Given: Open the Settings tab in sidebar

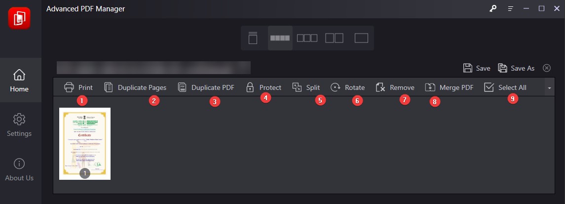Looking at the screenshot, I should (x=20, y=124).
